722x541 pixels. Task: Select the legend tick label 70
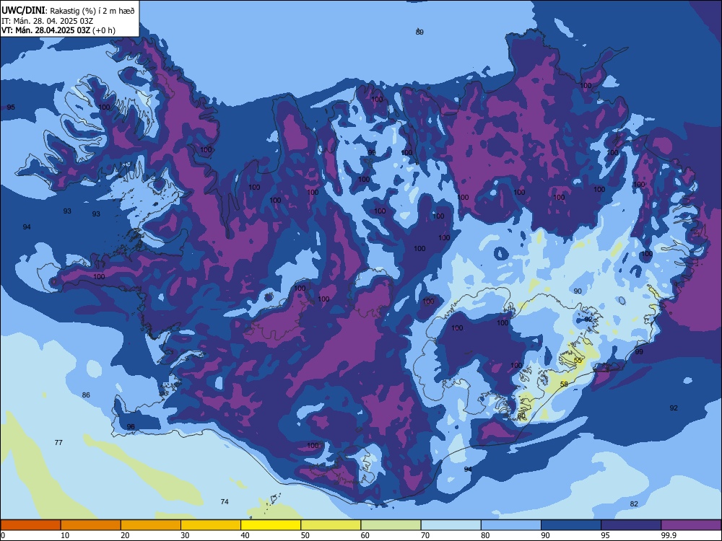(425, 535)
